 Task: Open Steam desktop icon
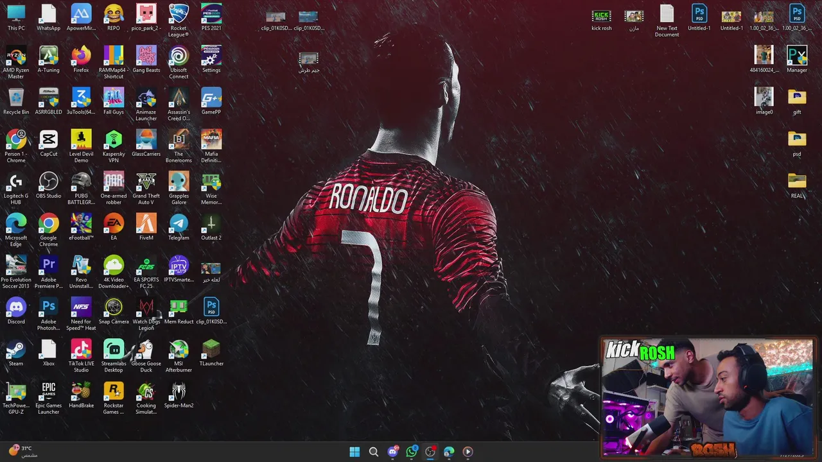[16, 353]
